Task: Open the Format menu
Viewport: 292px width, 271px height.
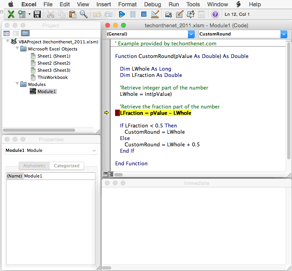Action: (x=127, y=4)
